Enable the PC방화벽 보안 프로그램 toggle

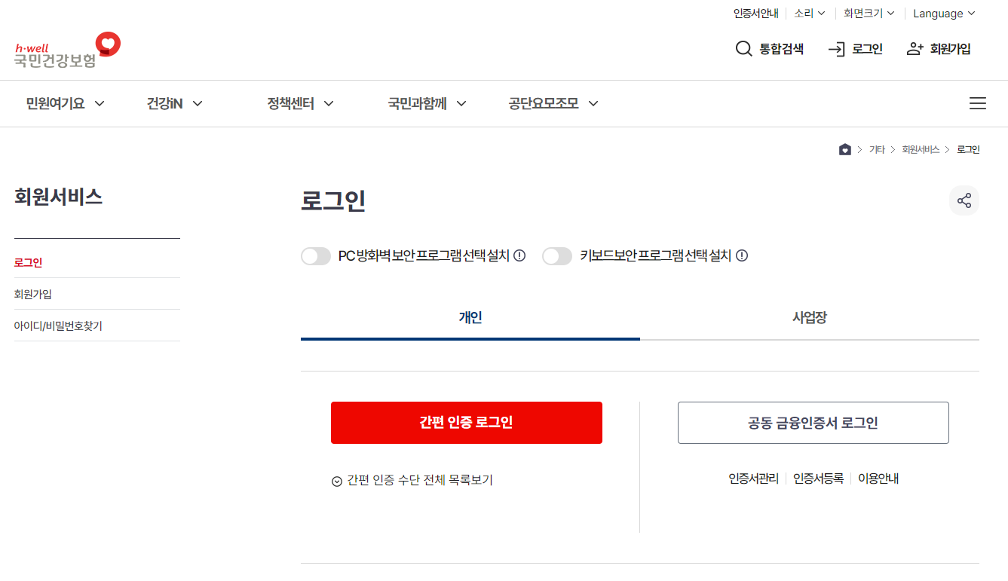pos(316,255)
